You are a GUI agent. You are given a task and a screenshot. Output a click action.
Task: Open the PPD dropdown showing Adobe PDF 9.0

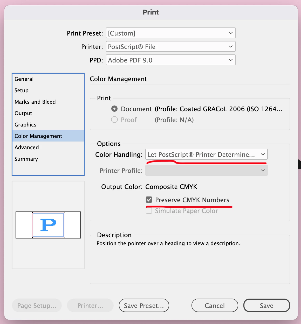tap(170, 60)
